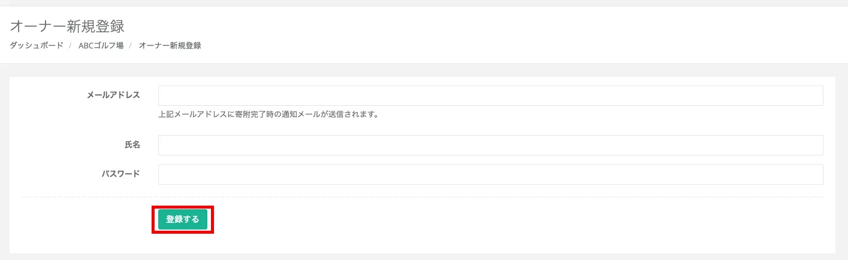Image resolution: width=848 pixels, height=260 pixels.
Task: Click first slash separator in breadcrumb
Action: pyautogui.click(x=71, y=45)
